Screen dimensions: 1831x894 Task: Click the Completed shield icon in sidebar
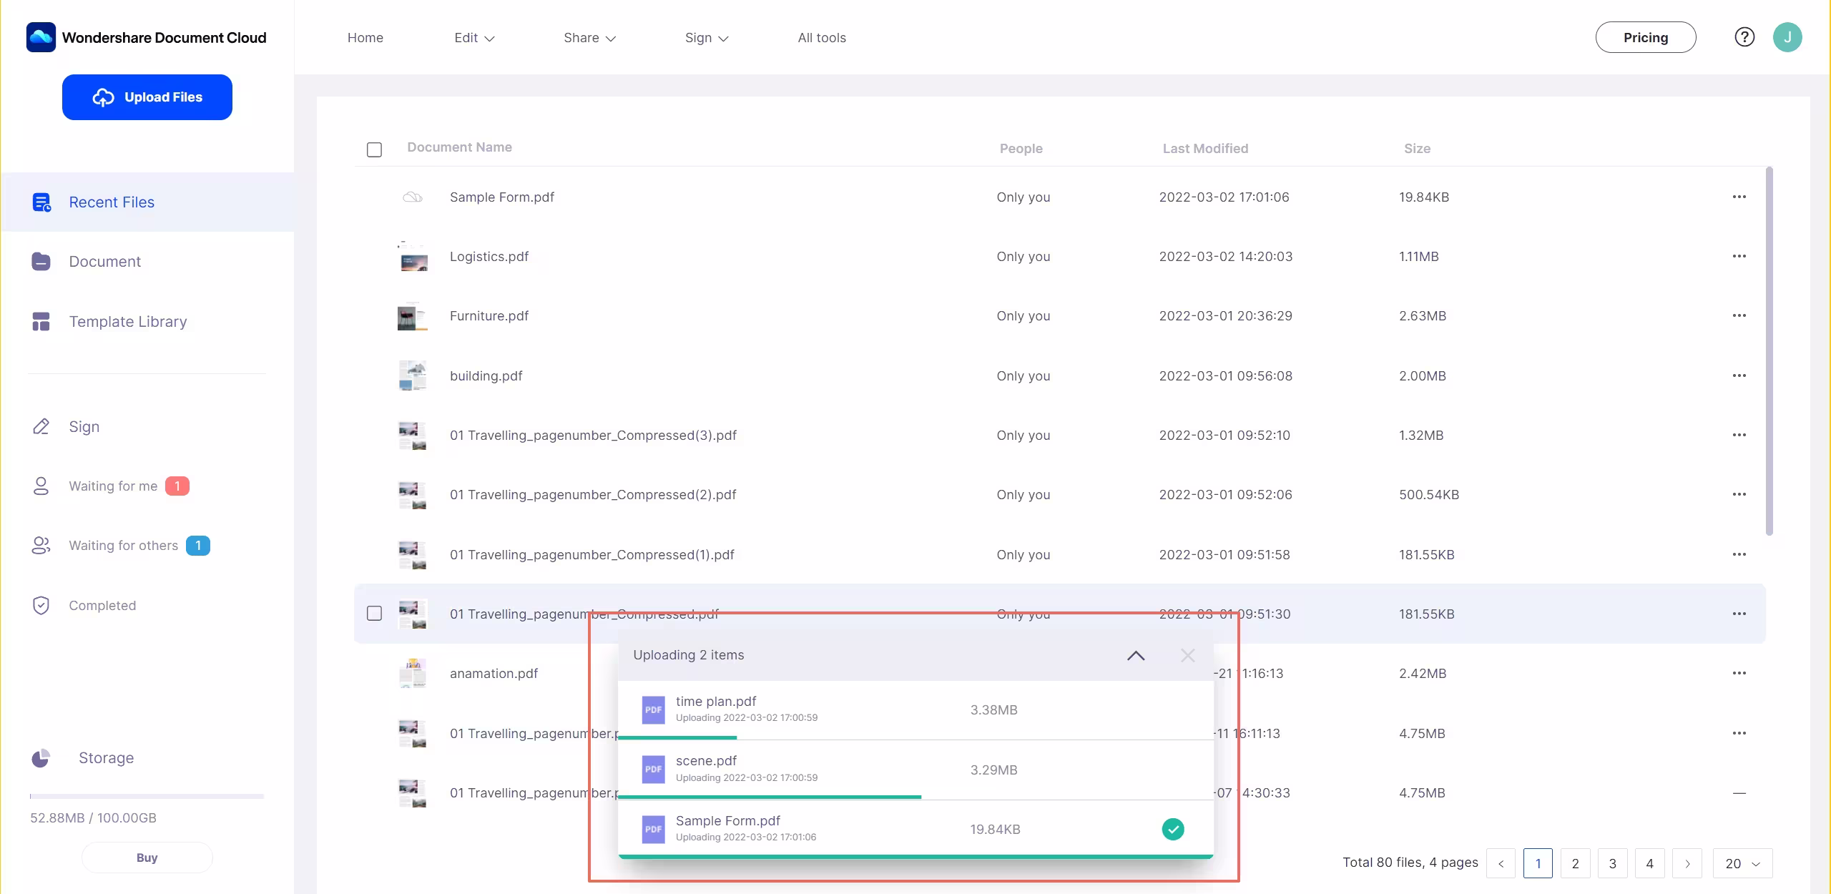coord(41,606)
